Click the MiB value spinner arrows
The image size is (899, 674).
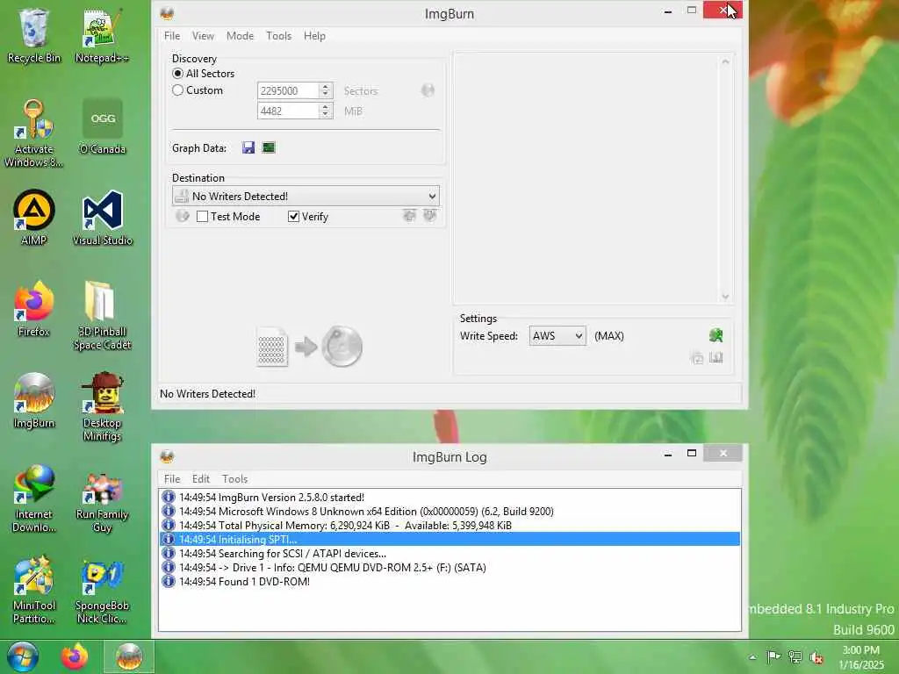pos(326,111)
